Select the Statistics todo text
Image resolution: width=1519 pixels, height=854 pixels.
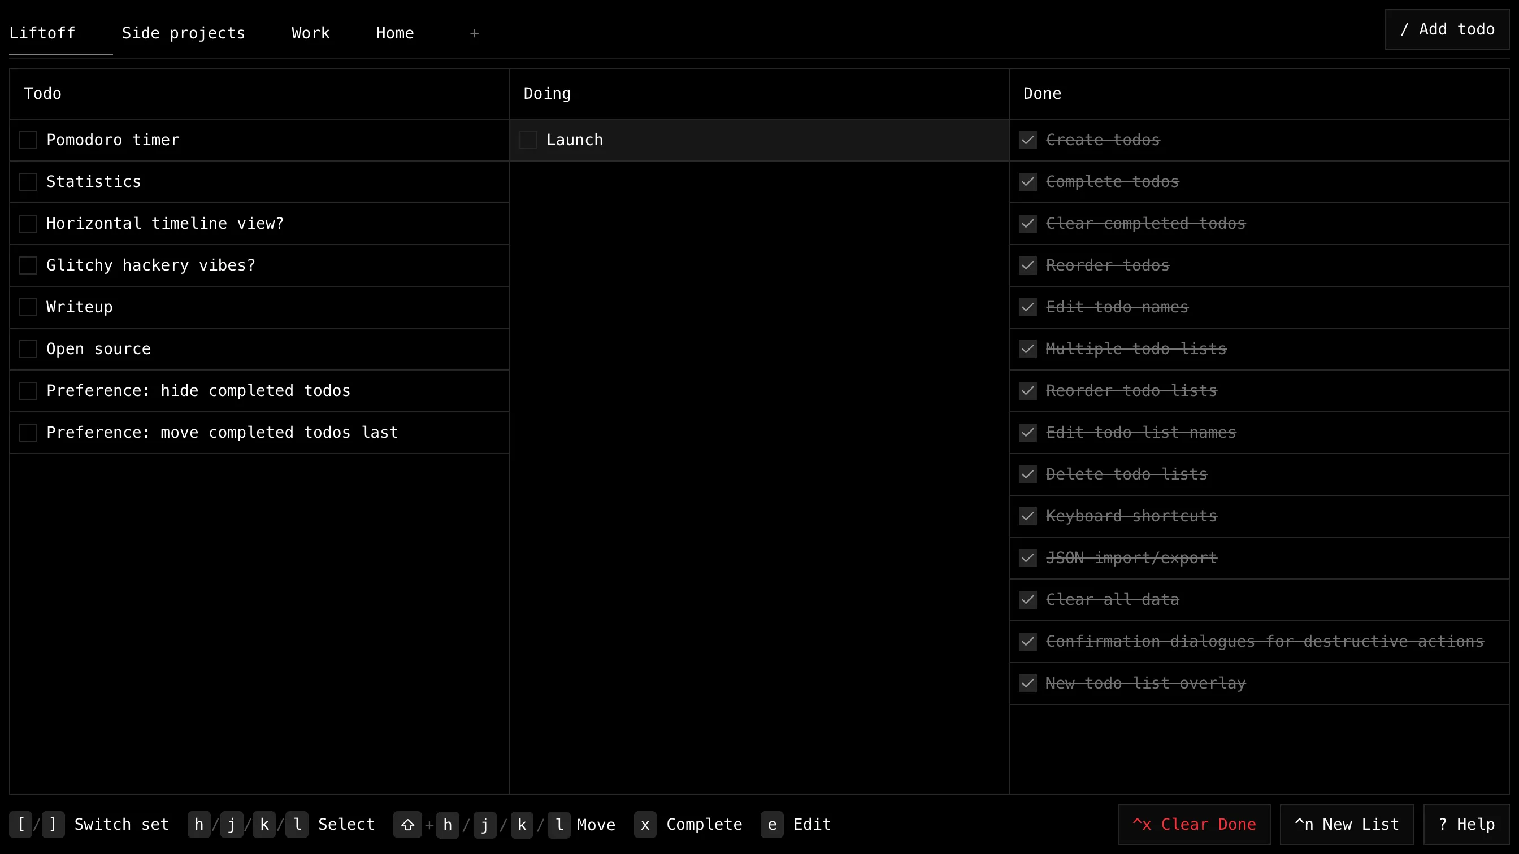point(94,182)
